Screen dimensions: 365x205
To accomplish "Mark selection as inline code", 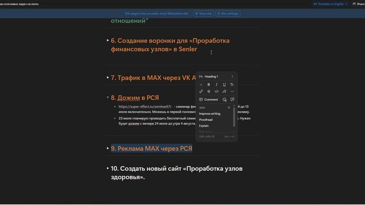I will coord(217,92).
